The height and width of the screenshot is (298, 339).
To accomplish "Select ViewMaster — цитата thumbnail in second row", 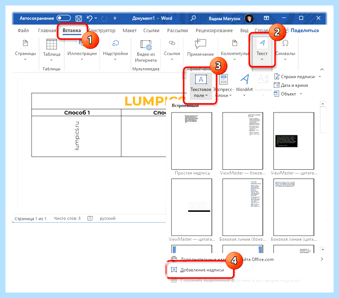I will tap(192, 207).
